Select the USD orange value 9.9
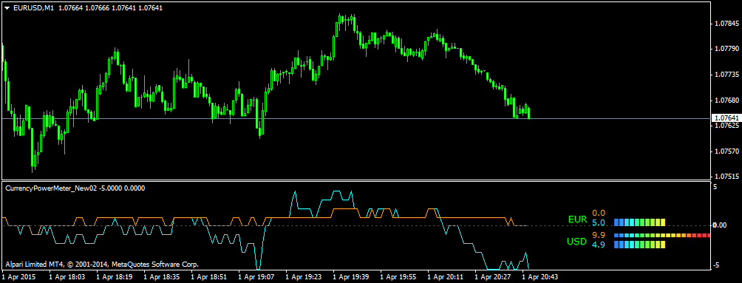The height and width of the screenshot is (283, 742). point(599,235)
